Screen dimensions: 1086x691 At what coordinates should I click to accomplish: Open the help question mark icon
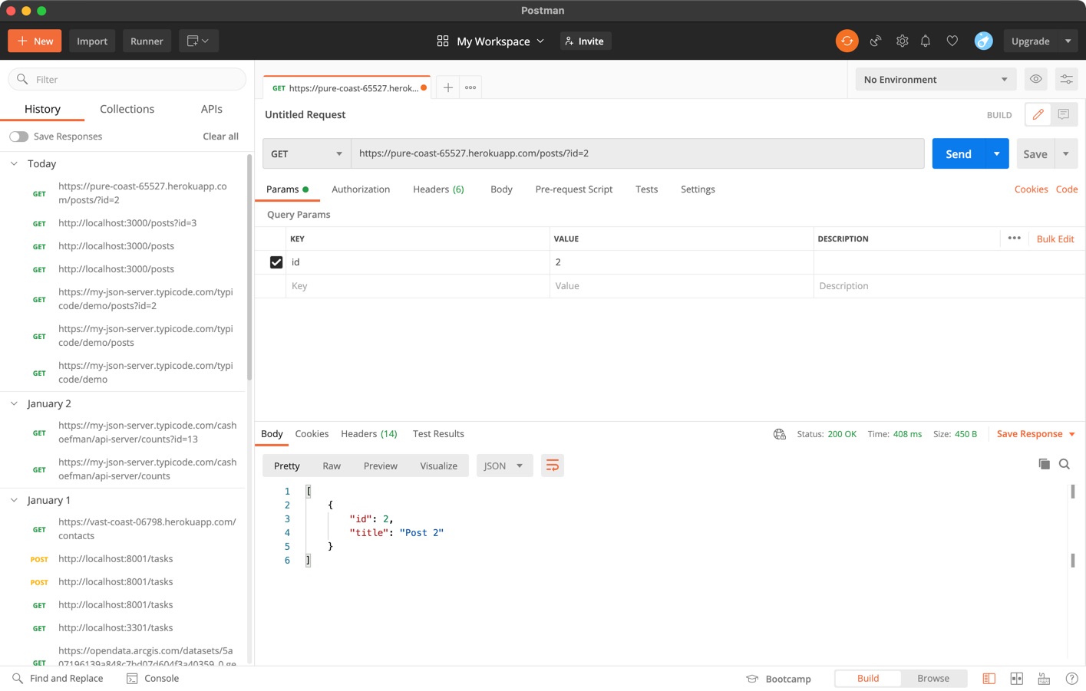tap(1071, 679)
